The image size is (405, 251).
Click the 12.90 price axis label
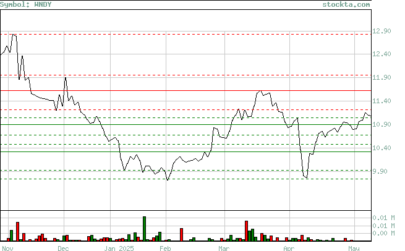(x=382, y=31)
